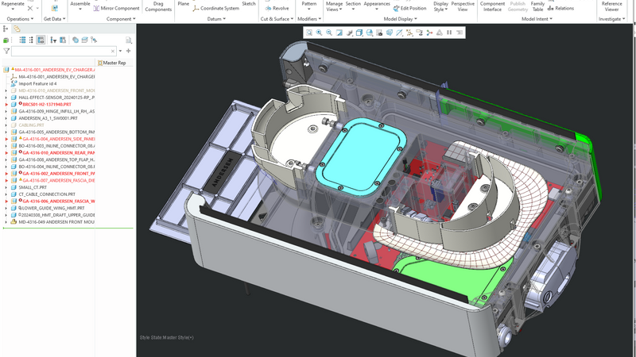Zoom in using graphics toolbar magnifier
The image size is (636, 357).
[320, 33]
